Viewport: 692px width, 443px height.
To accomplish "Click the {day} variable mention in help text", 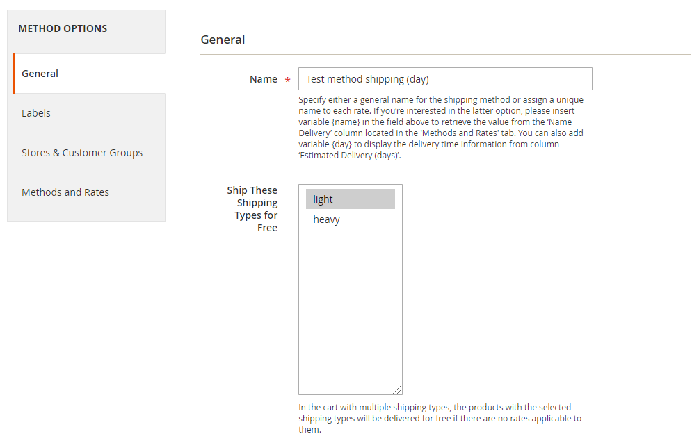I will pos(341,144).
